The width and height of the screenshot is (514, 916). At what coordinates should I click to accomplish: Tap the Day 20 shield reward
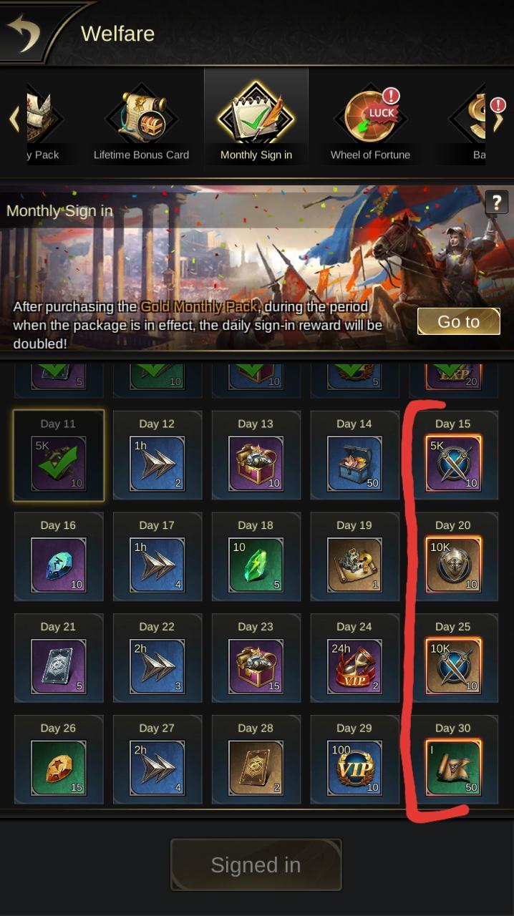(453, 565)
